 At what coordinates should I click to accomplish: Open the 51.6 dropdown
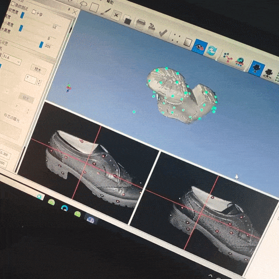[12, 59]
